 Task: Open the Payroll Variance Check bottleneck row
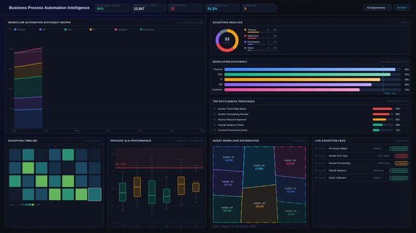pyautogui.click(x=310, y=125)
